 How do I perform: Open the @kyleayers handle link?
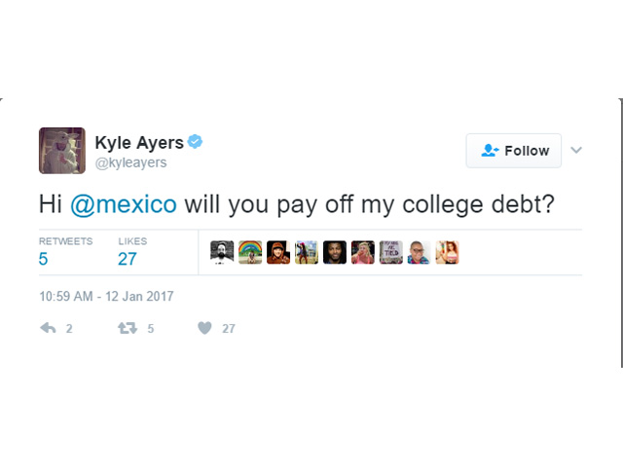[130, 162]
